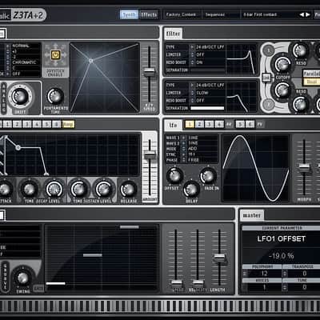
Task: Go to next preset arrow
Action: tap(308, 14)
